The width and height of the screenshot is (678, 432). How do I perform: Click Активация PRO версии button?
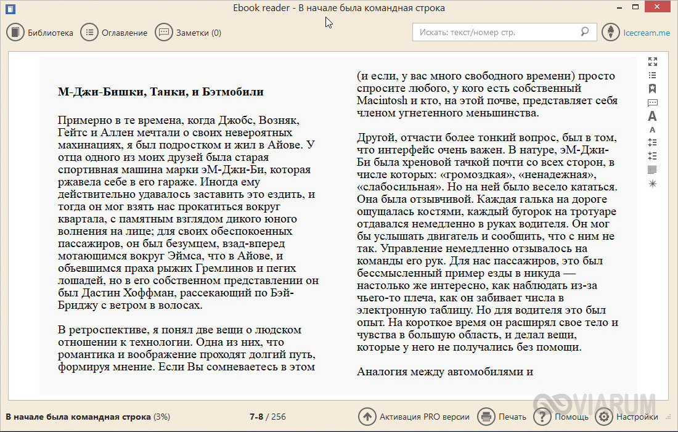[414, 417]
